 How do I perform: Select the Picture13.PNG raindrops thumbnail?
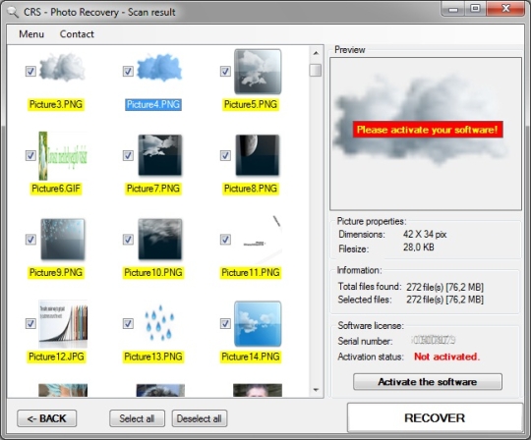pos(159,323)
